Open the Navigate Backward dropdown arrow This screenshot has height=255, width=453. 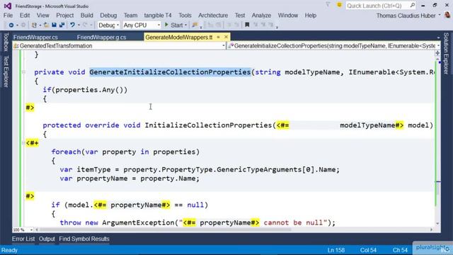(17, 25)
